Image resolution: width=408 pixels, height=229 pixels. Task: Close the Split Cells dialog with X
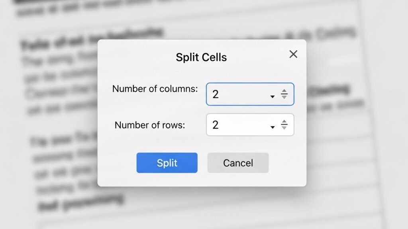[293, 54]
